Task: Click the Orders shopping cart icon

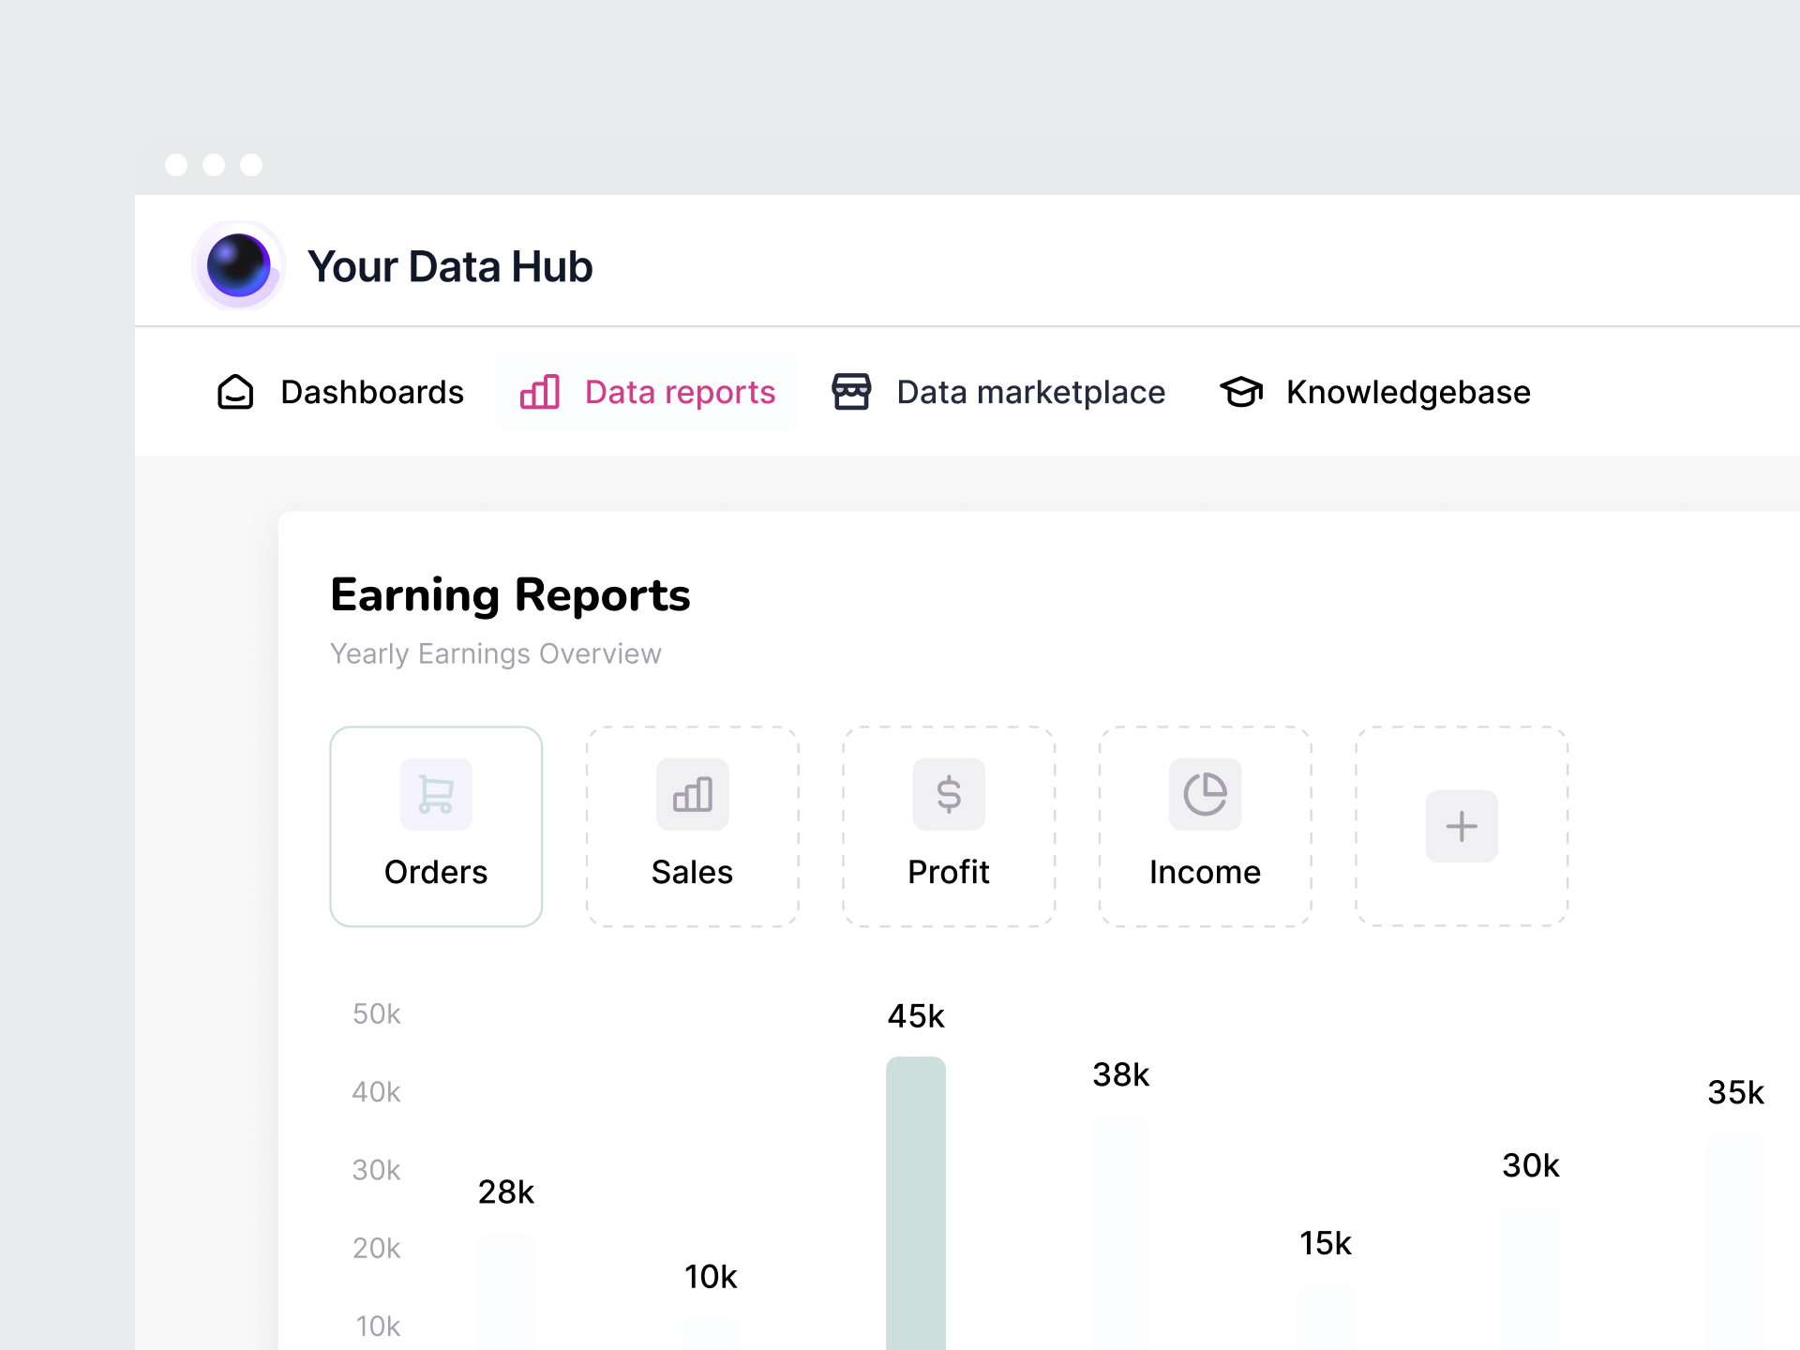Action: point(436,794)
